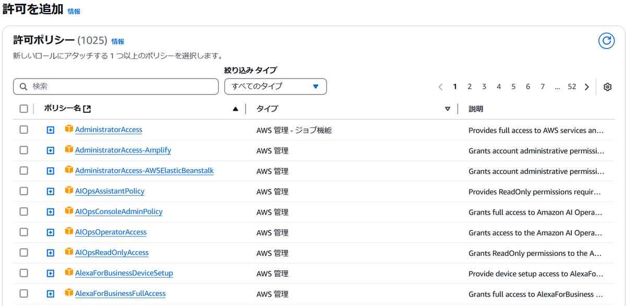Viewport: 626px width, 306px height.
Task: Expand AdministratorAccess-Amplify policy details
Action: pyautogui.click(x=51, y=150)
